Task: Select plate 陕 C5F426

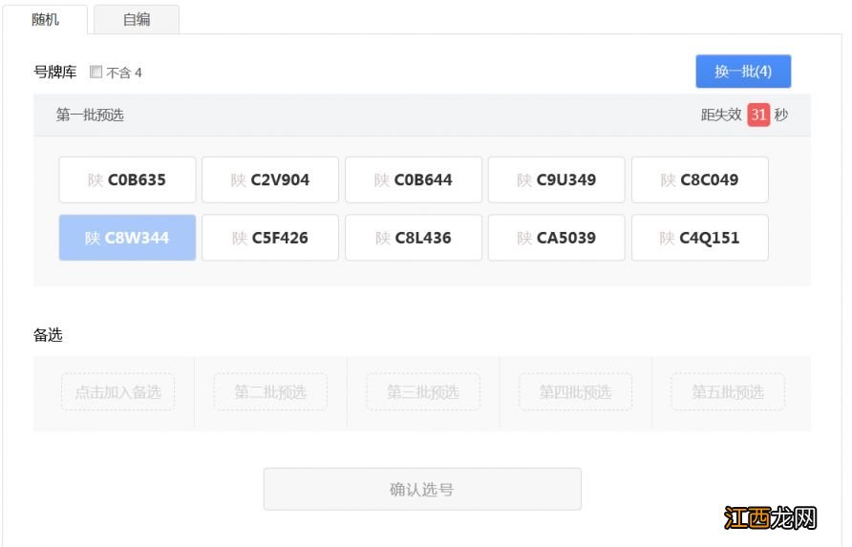Action: [x=270, y=238]
